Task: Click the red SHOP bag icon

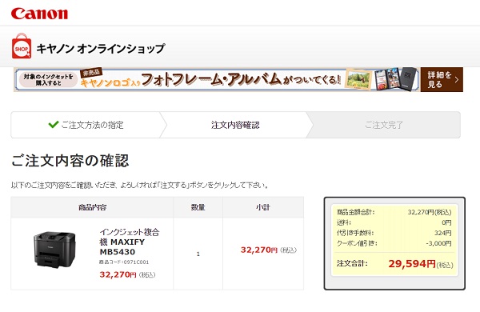Action: (22, 46)
